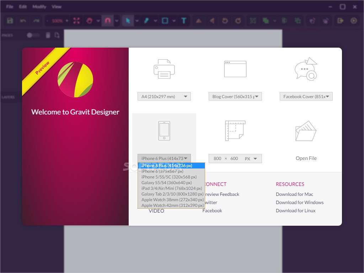Click the rotate counter-clockwise icon

(x=225, y=21)
